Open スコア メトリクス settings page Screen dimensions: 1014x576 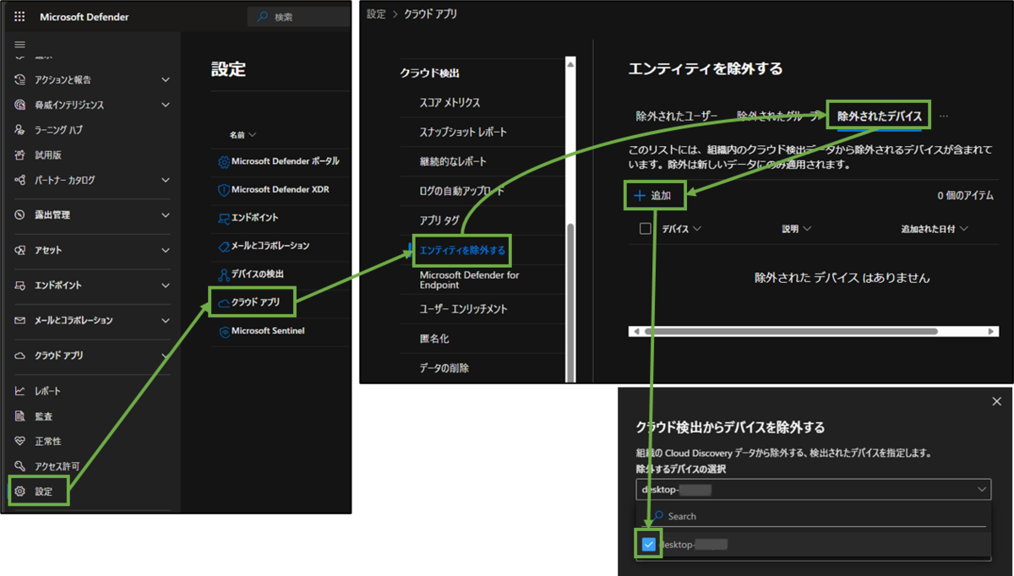coord(450,102)
